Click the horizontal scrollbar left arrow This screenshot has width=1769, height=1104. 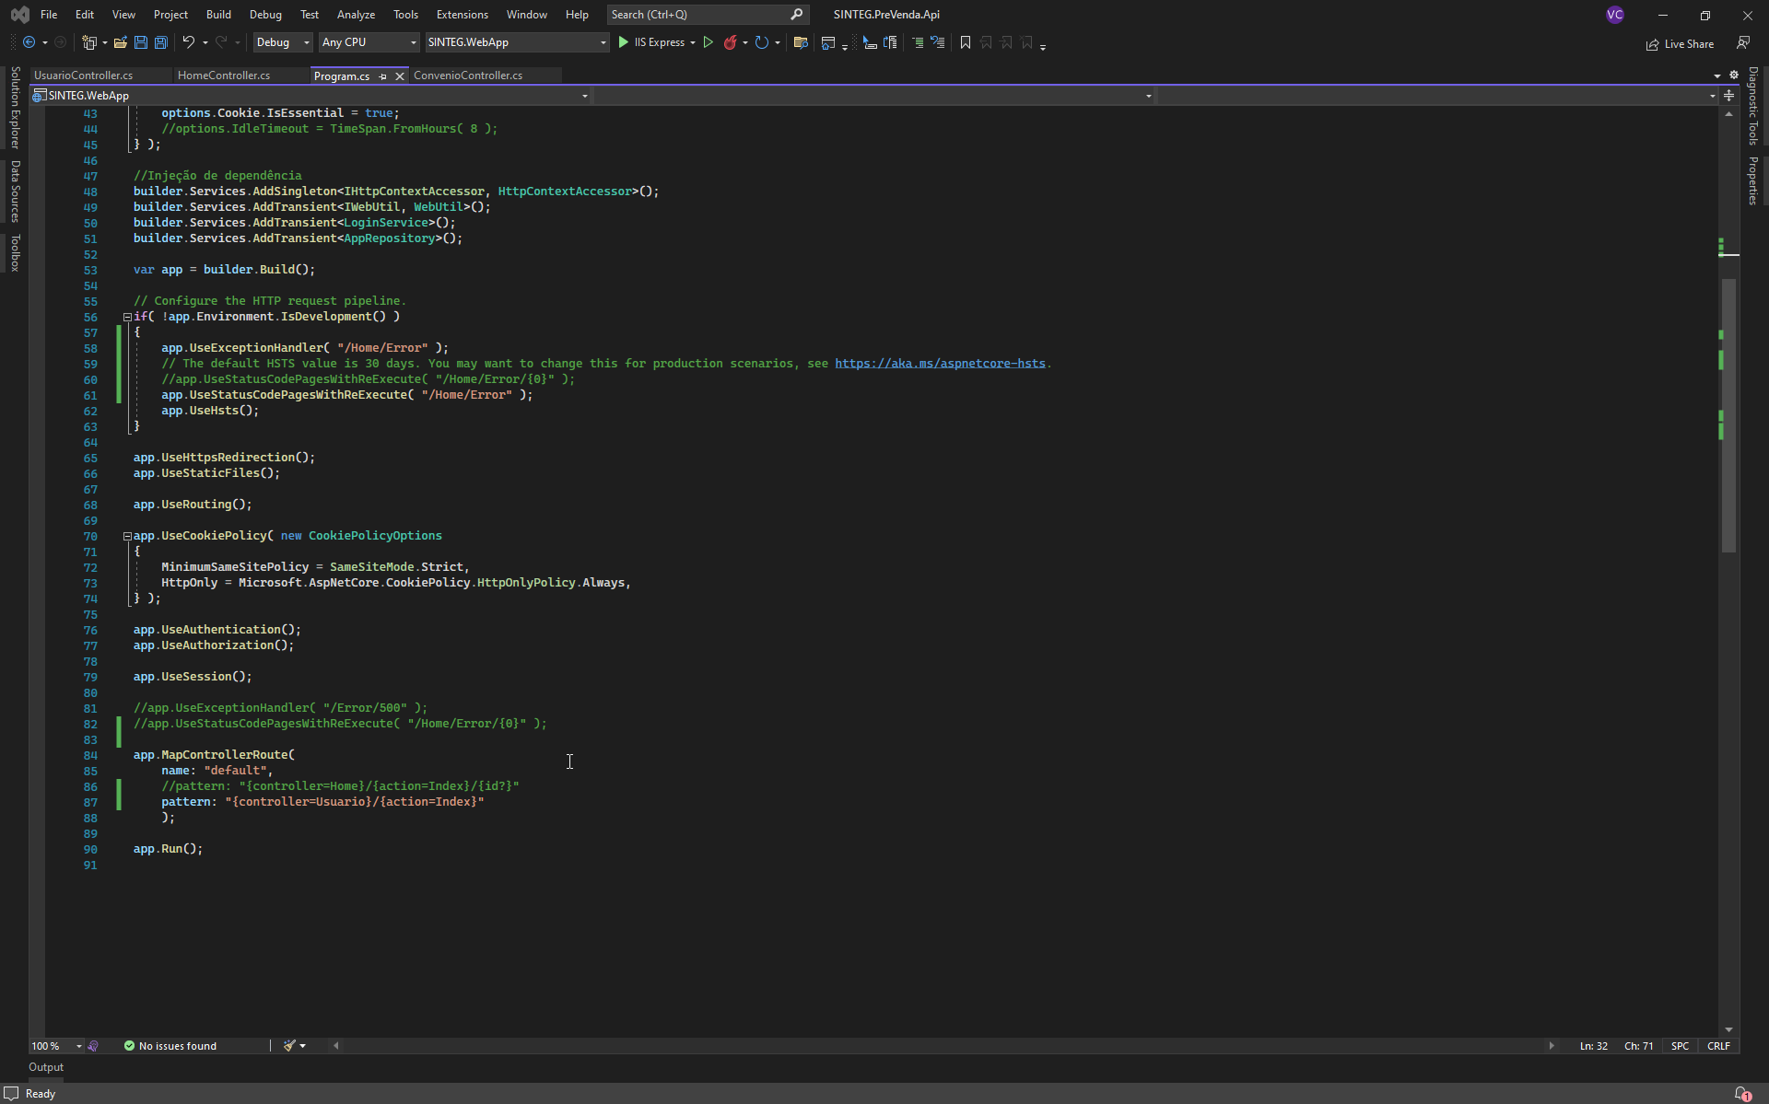pyautogui.click(x=336, y=1046)
